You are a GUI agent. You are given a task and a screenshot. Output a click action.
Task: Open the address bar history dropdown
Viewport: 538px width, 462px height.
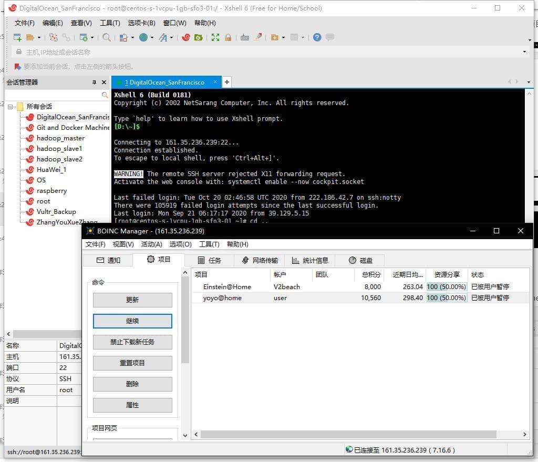point(524,52)
